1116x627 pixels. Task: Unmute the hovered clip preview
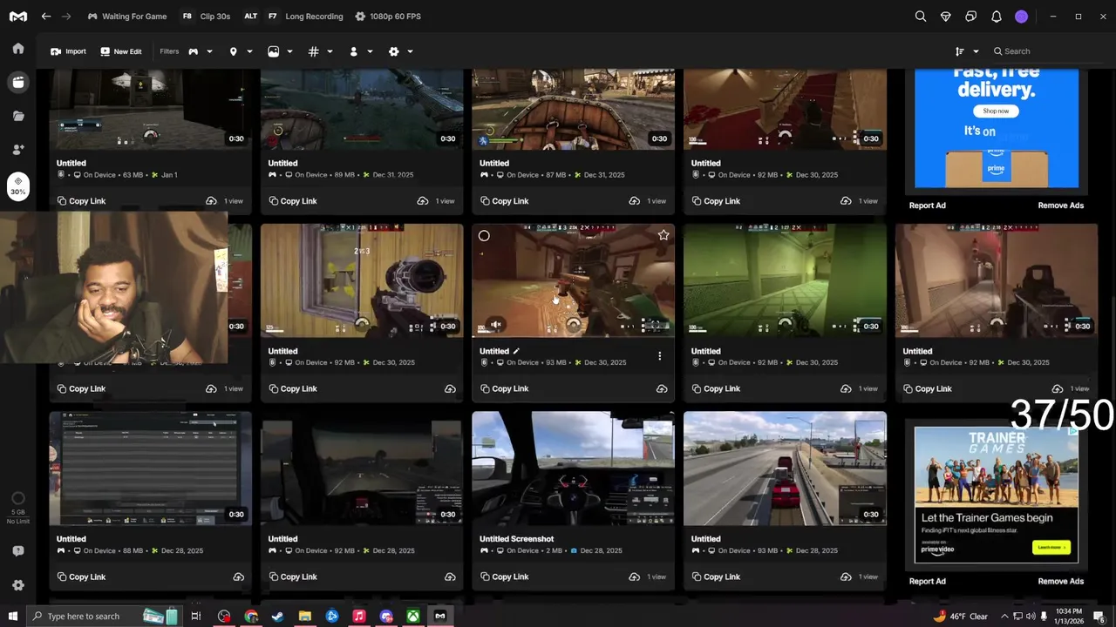(x=495, y=325)
